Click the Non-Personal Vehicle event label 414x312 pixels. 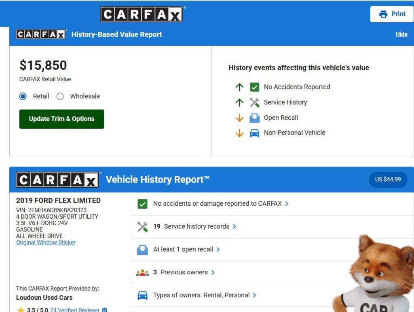[x=295, y=133]
